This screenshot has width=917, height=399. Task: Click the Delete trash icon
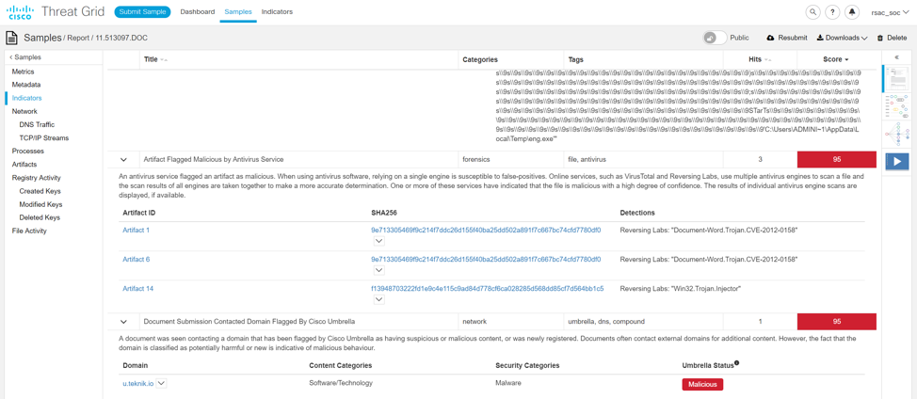point(880,39)
